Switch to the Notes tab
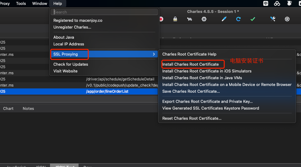Screen dimensions: 301x167 (28, 108)
